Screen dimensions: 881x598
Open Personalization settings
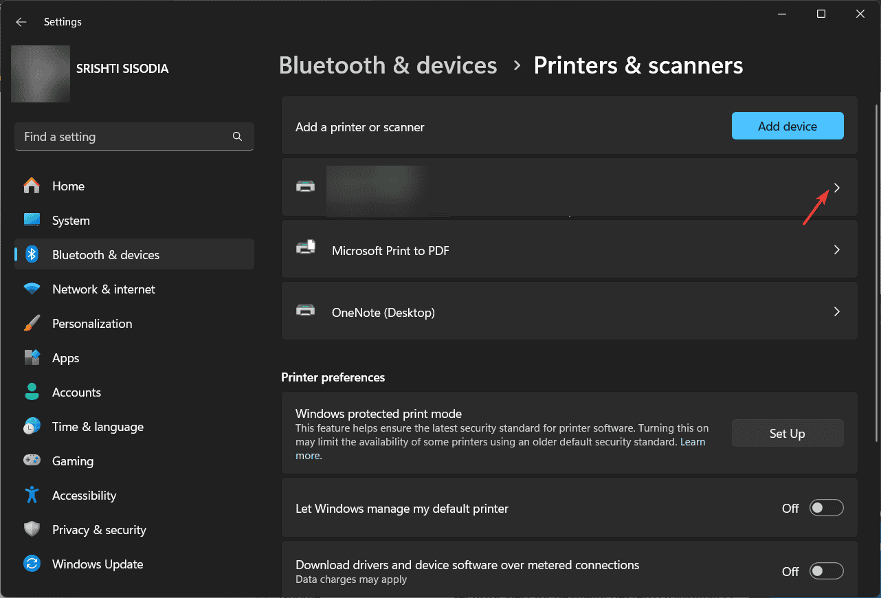point(134,324)
